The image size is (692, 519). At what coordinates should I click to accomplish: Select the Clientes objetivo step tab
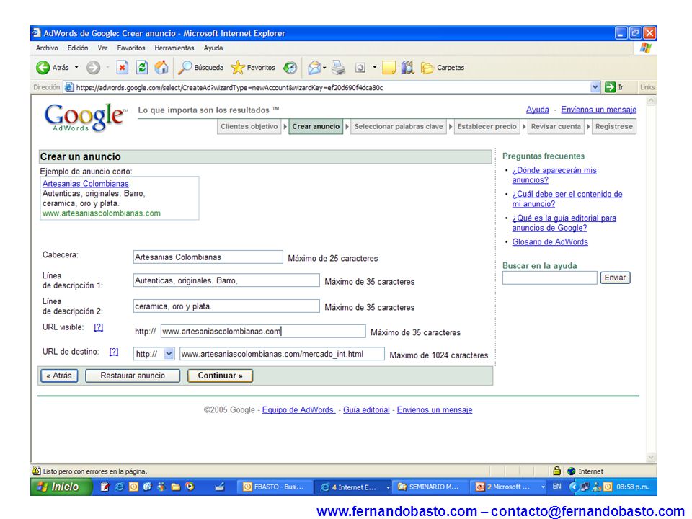[249, 127]
